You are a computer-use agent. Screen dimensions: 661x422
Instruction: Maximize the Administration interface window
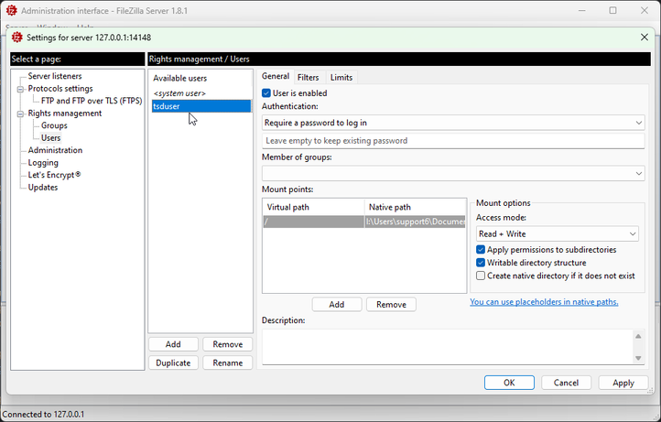click(x=613, y=11)
